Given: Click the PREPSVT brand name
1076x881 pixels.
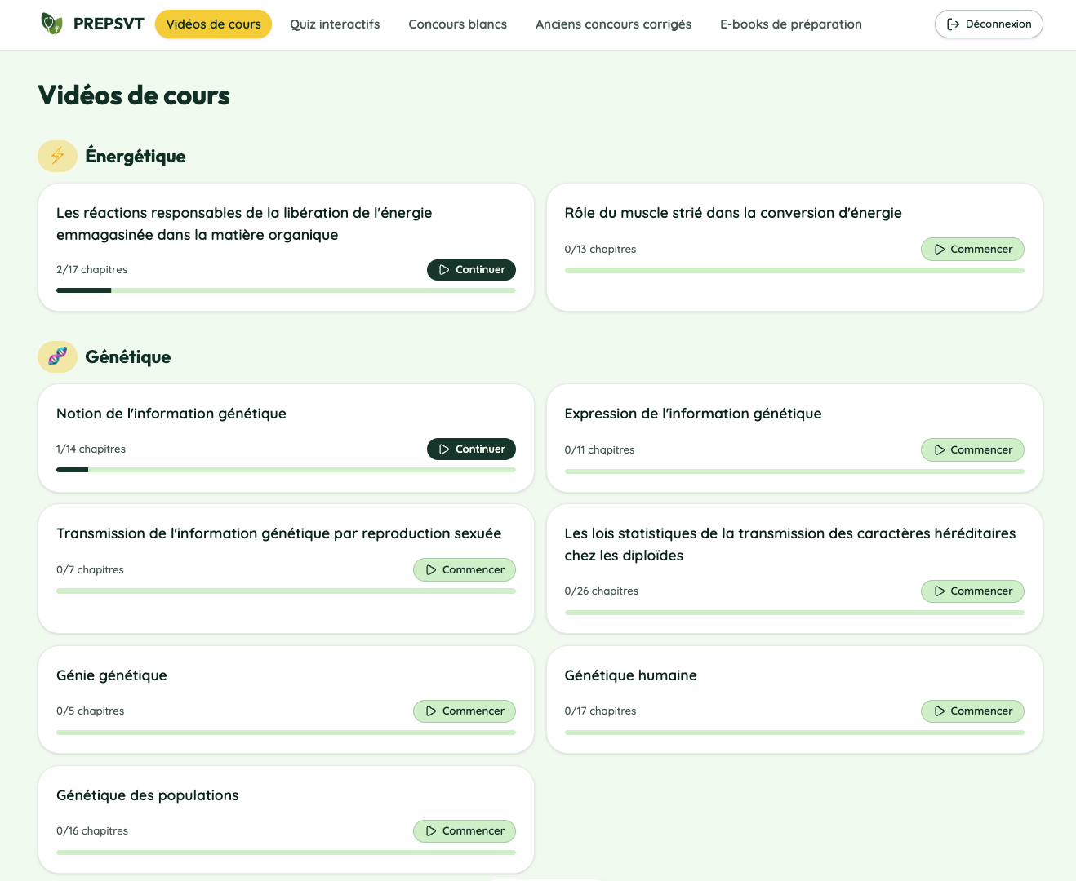Looking at the screenshot, I should pyautogui.click(x=109, y=24).
